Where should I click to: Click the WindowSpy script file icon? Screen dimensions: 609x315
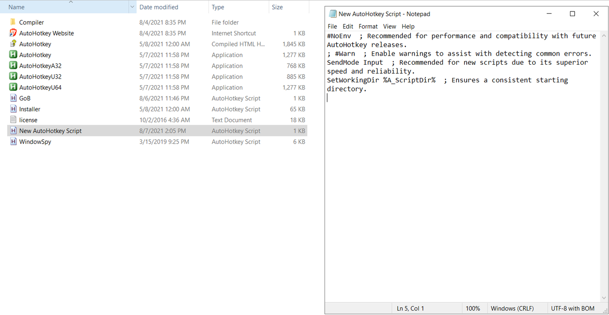(13, 142)
